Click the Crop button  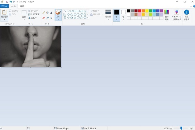(x=33, y=11)
